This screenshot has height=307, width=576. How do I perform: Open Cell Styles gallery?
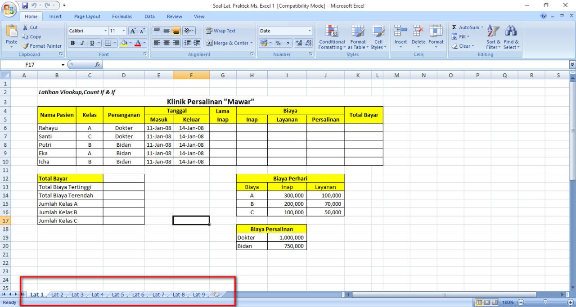click(x=378, y=37)
